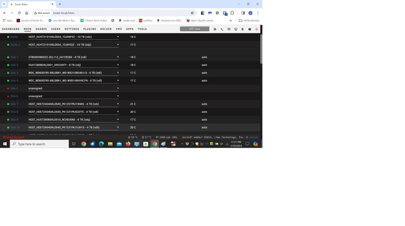
Task: Open the System Log icon
Action: 243,29
